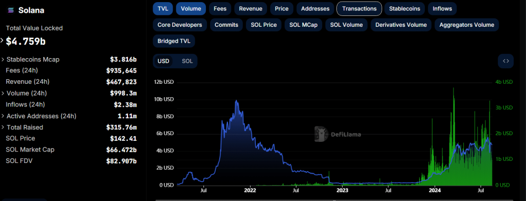The height and width of the screenshot is (201, 526).
Task: Toggle the TVL chart series
Action: 163,9
